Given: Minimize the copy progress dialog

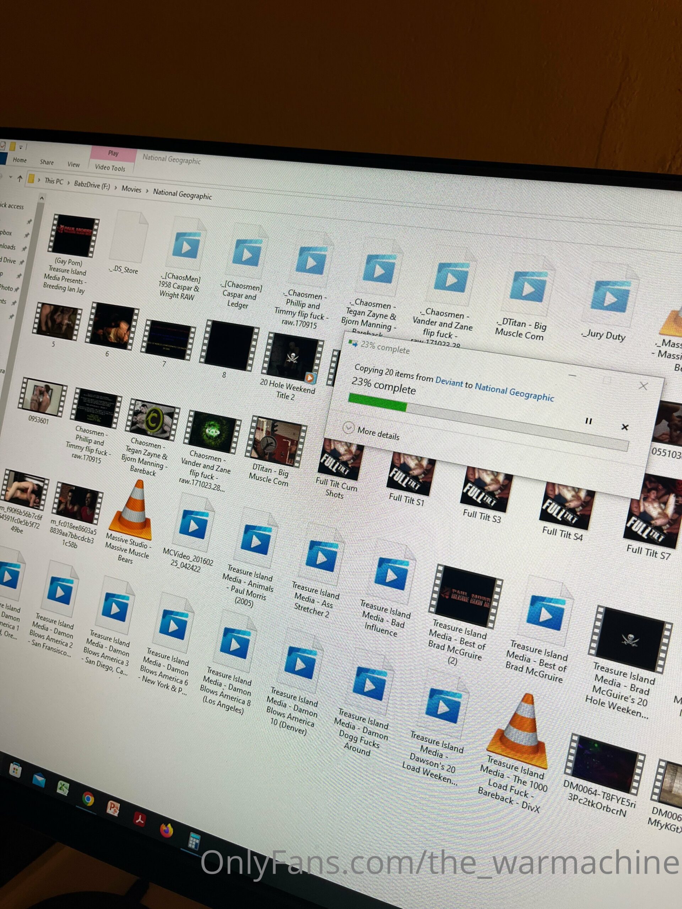Looking at the screenshot, I should pos(572,376).
